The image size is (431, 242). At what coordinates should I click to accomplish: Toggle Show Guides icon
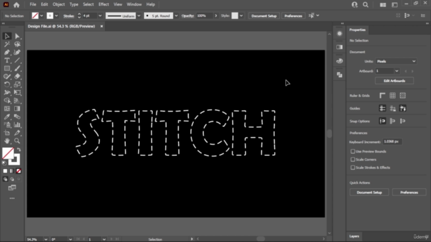point(383,108)
